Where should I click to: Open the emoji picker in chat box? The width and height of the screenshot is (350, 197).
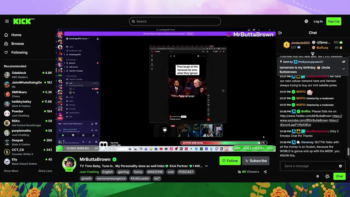point(340,166)
